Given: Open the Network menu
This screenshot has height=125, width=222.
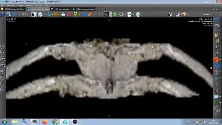Looking at the screenshot, I should [x=10, y=6].
